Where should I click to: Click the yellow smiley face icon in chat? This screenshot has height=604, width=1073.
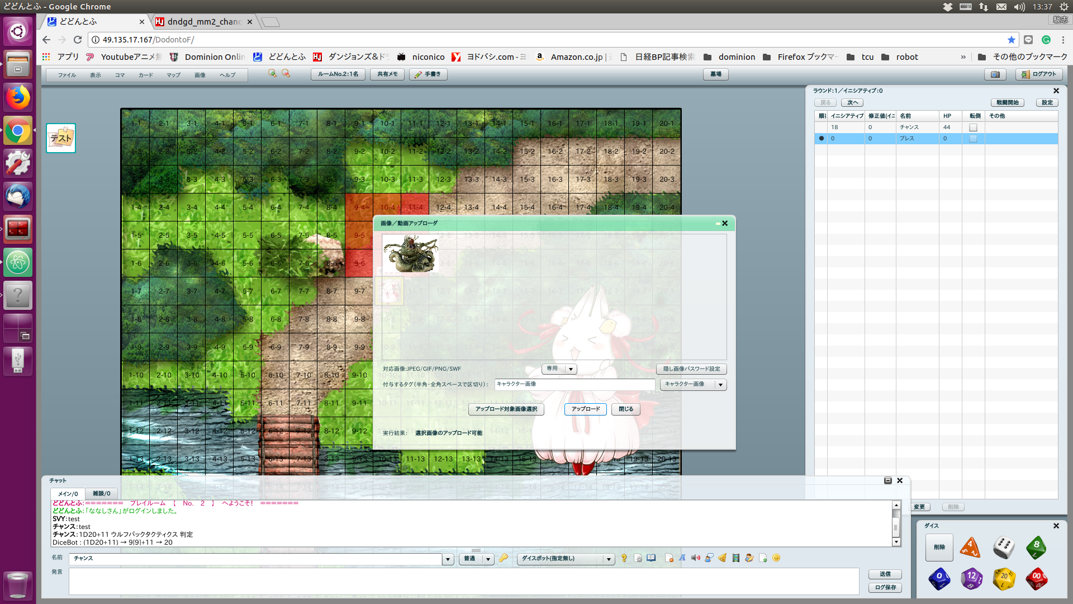(776, 558)
